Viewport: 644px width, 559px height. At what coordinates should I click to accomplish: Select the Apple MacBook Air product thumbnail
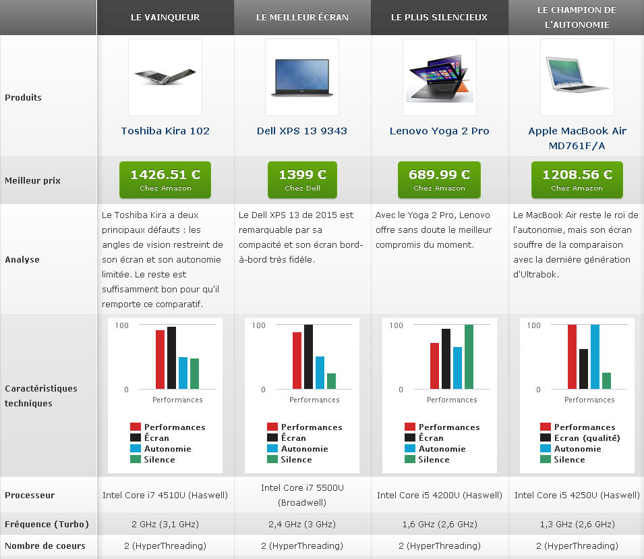click(577, 76)
